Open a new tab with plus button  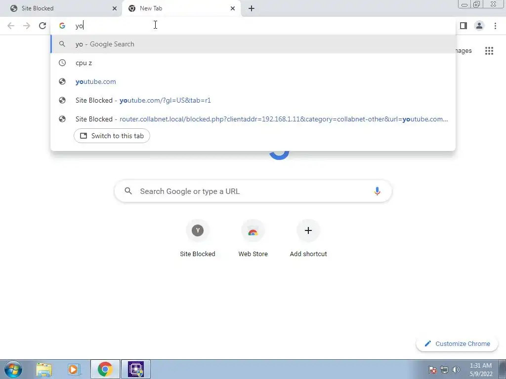point(252,8)
